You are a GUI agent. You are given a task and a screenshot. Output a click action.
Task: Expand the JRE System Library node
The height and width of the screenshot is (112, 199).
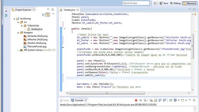tap(18, 50)
